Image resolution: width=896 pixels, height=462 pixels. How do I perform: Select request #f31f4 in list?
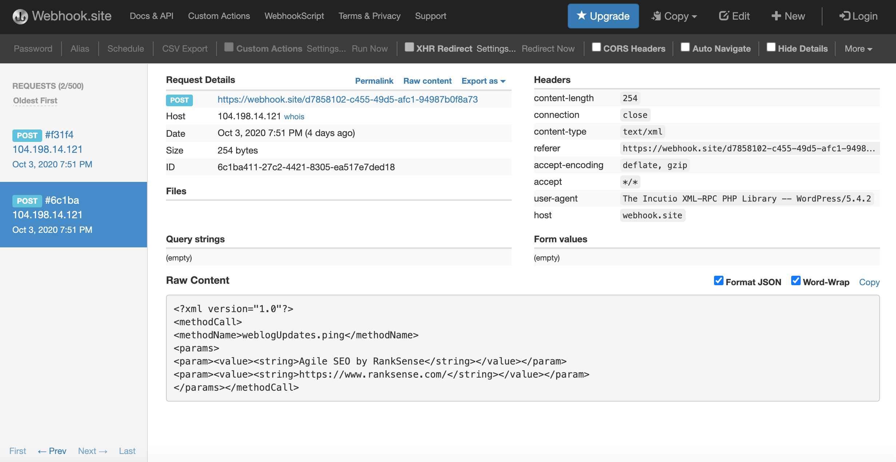74,149
